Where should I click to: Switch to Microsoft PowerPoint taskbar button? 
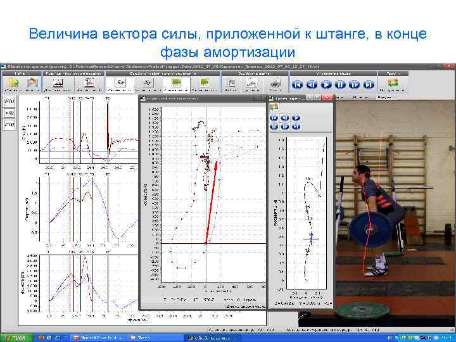point(99,338)
